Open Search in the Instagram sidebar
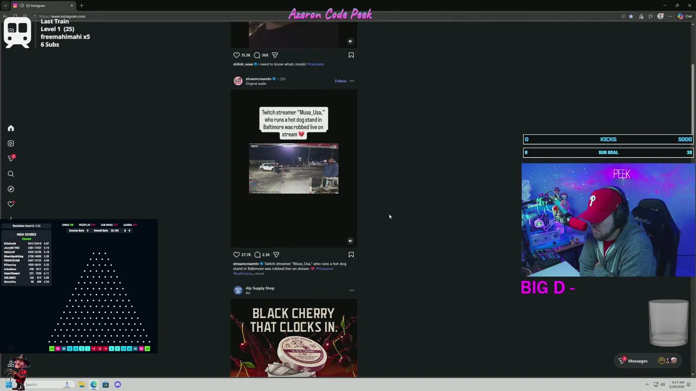 (10, 174)
